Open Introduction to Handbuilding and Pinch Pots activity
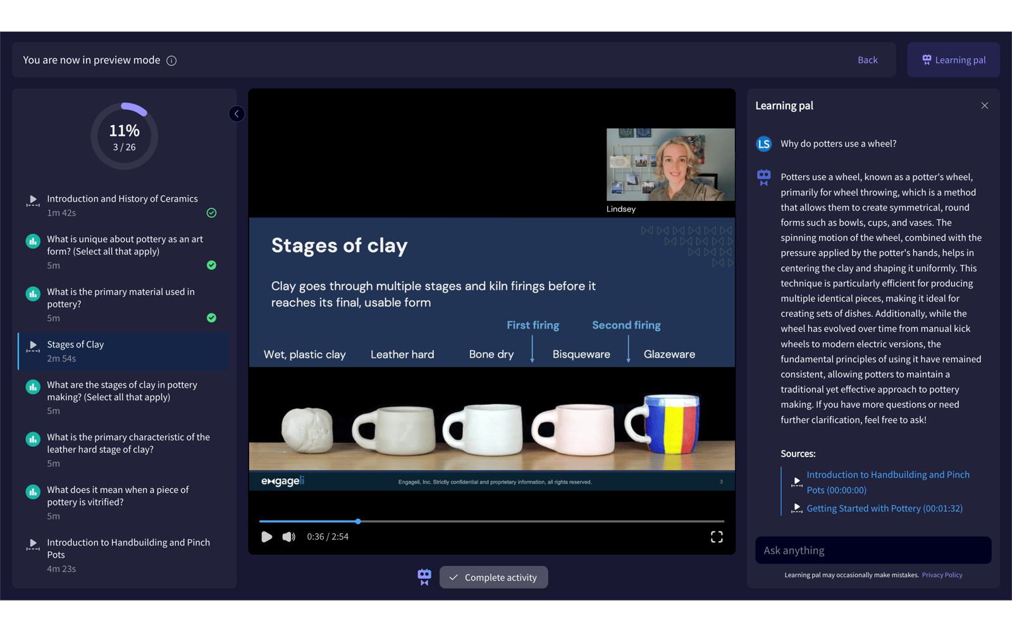This screenshot has width=1012, height=632. coord(126,549)
